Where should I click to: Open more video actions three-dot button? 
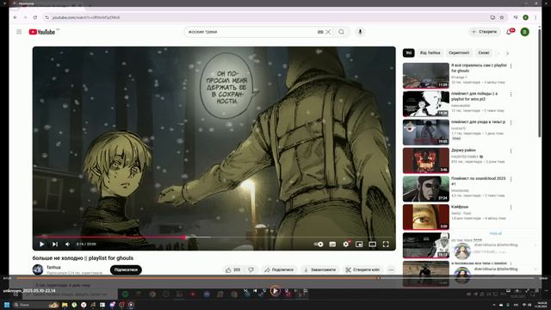391,270
